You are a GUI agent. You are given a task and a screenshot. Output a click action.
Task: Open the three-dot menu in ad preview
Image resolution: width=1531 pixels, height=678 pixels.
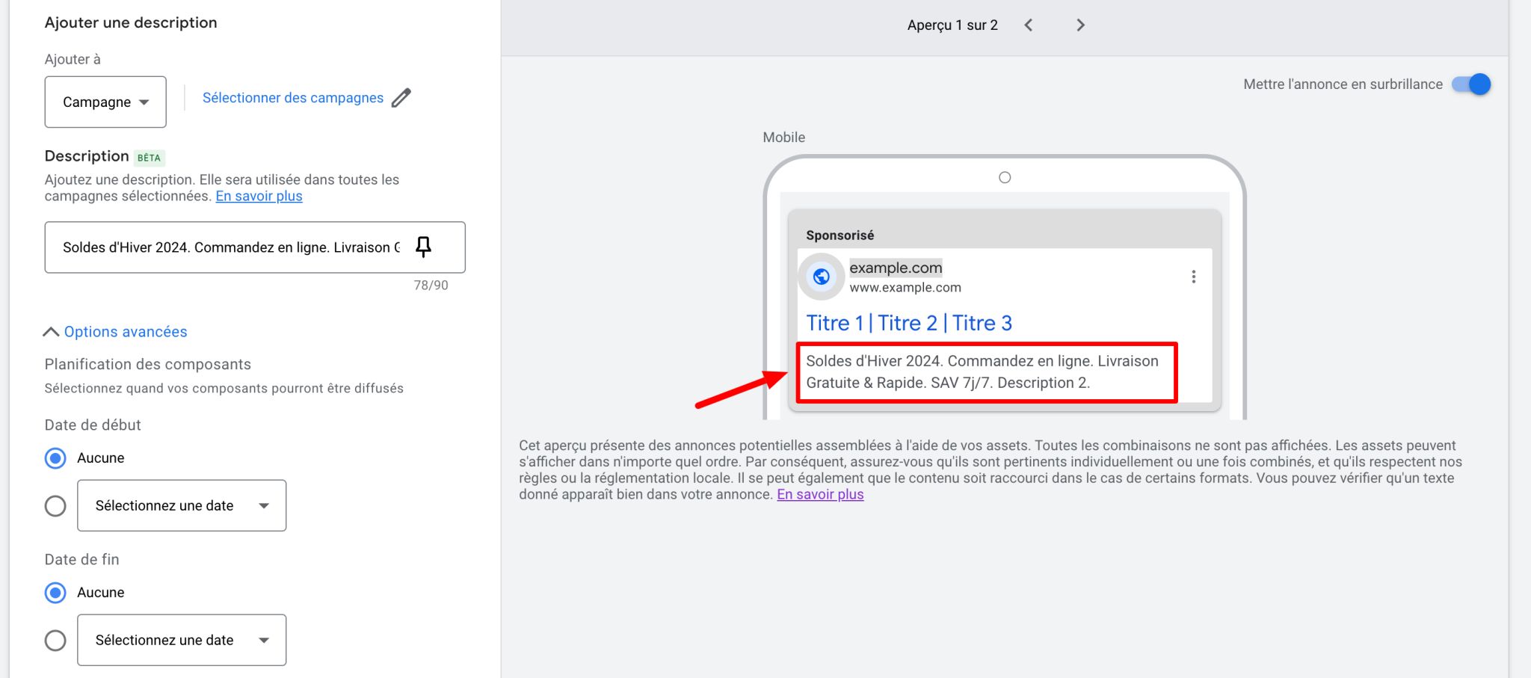(1193, 277)
